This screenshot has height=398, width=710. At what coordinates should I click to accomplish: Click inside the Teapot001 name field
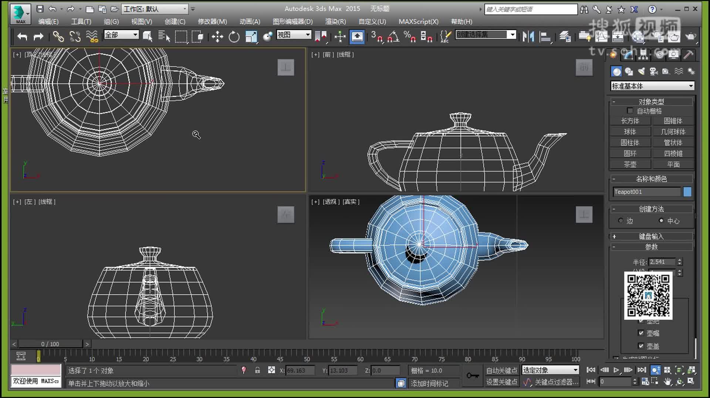646,192
